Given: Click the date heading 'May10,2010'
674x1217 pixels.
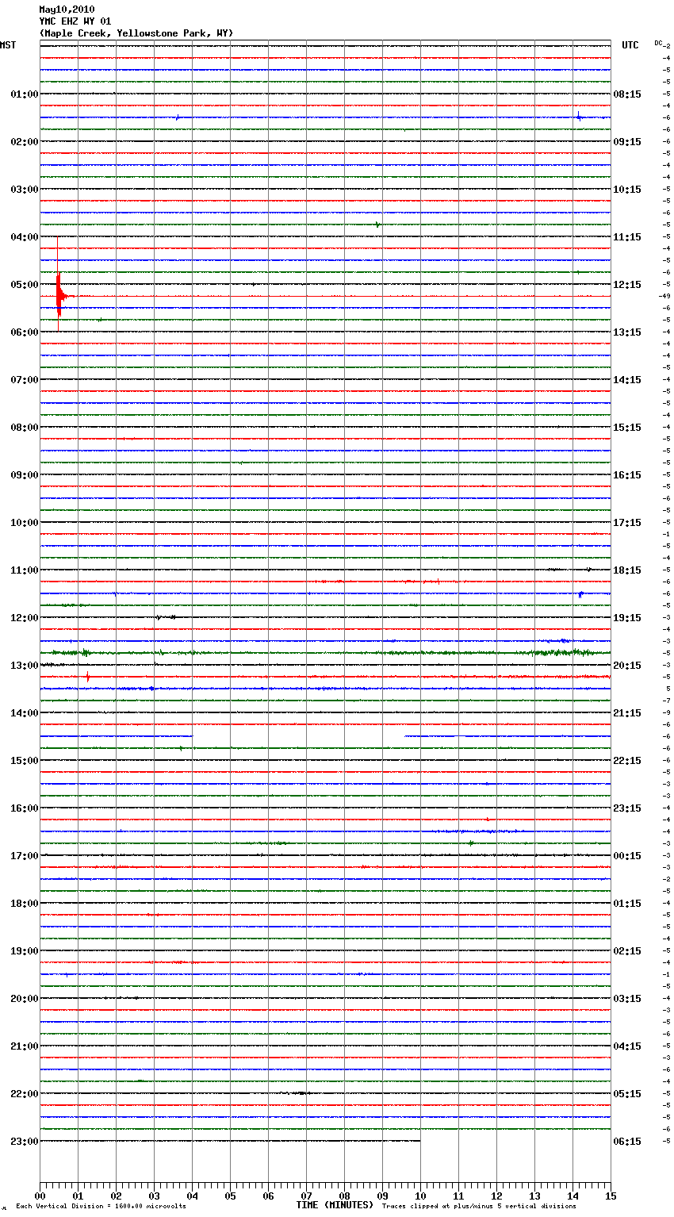Looking at the screenshot, I should 67,10.
